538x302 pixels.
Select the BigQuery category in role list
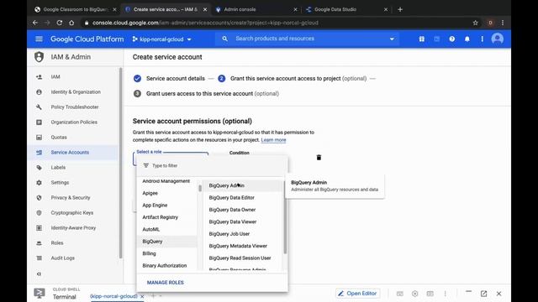[166, 242]
